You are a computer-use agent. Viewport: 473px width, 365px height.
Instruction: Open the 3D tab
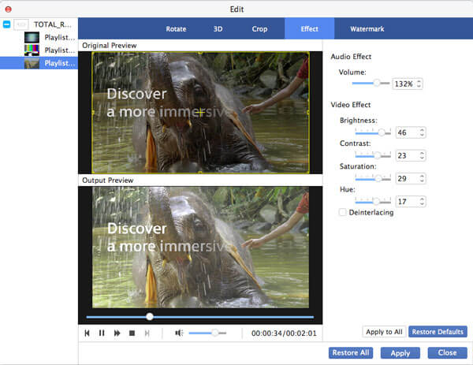click(x=218, y=29)
